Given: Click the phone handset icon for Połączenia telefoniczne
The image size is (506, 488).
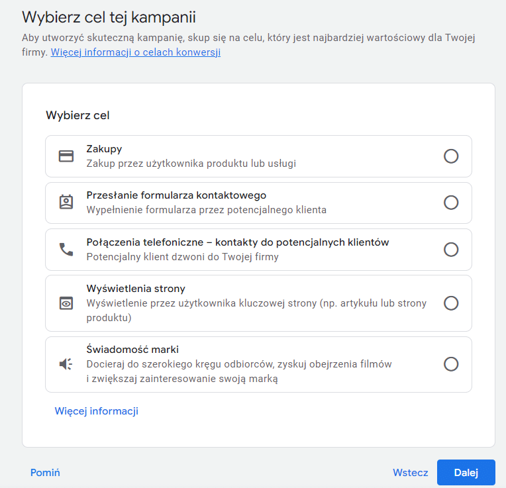Looking at the screenshot, I should [66, 249].
